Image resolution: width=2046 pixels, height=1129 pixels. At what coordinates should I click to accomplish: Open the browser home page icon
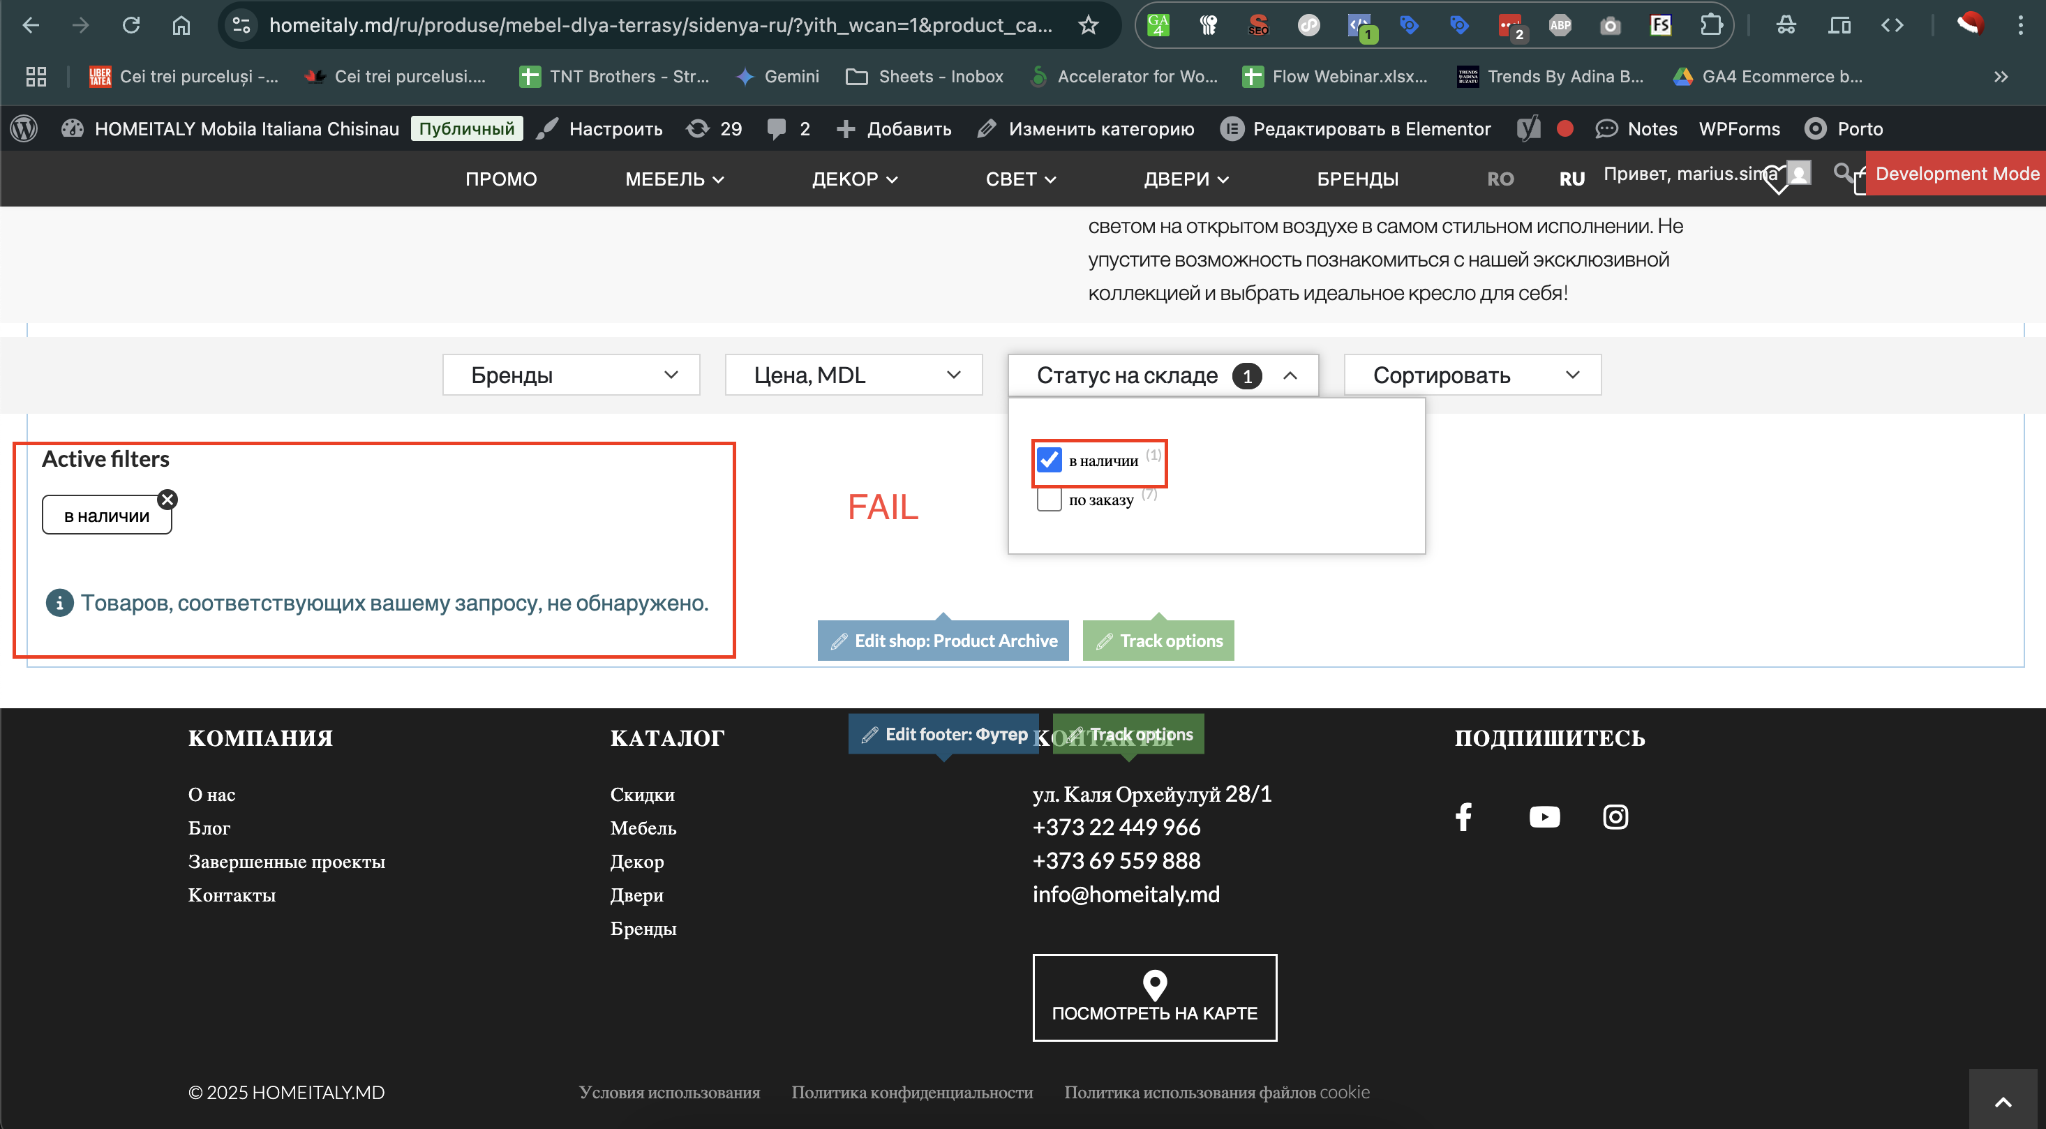tap(181, 25)
